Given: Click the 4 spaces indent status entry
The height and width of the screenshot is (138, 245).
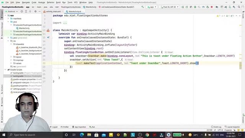Looking at the screenshot, I should [228, 130].
